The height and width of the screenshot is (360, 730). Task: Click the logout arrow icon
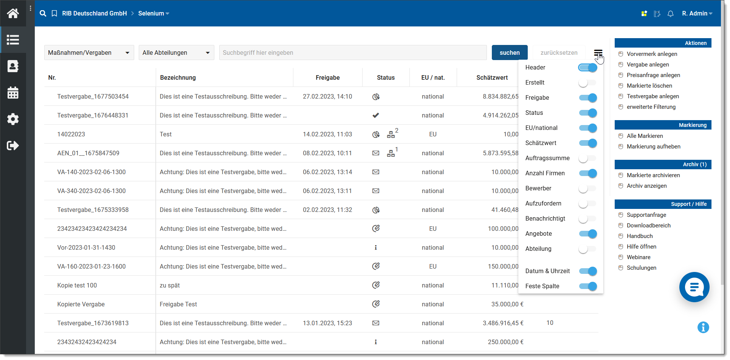pyautogui.click(x=13, y=146)
